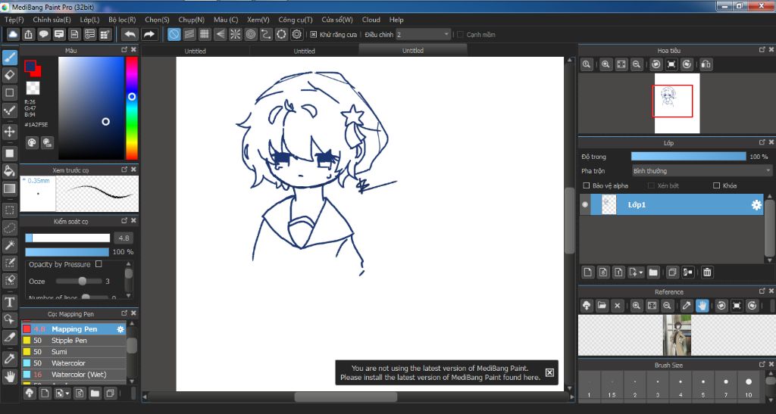776x414 pixels.
Task: Click the canvas horizontal scrollbar
Action: tap(346, 397)
